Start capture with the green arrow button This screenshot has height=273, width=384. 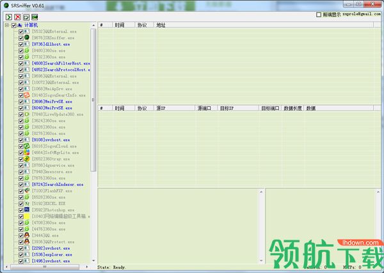[9, 17]
